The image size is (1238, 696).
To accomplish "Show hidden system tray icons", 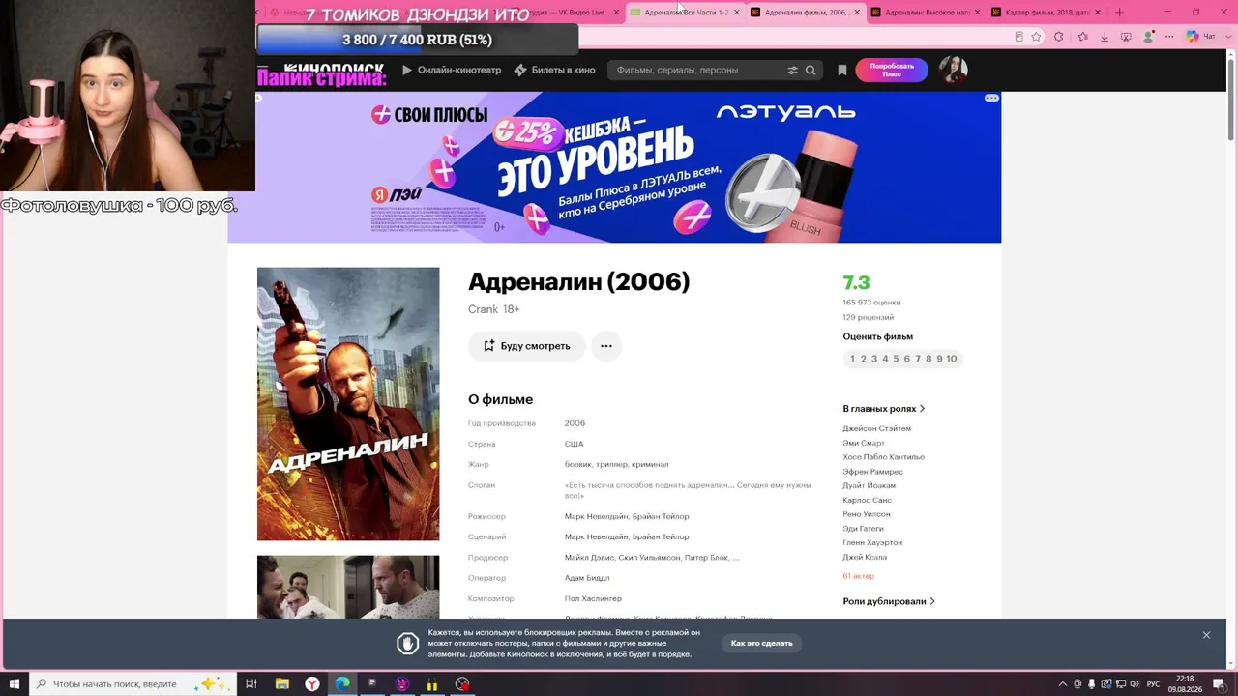I will pyautogui.click(x=1062, y=684).
